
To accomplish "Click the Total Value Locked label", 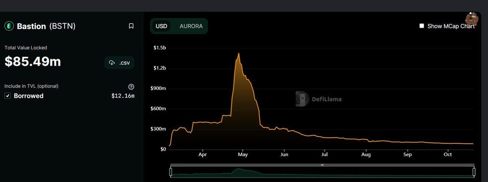I will pyautogui.click(x=26, y=48).
